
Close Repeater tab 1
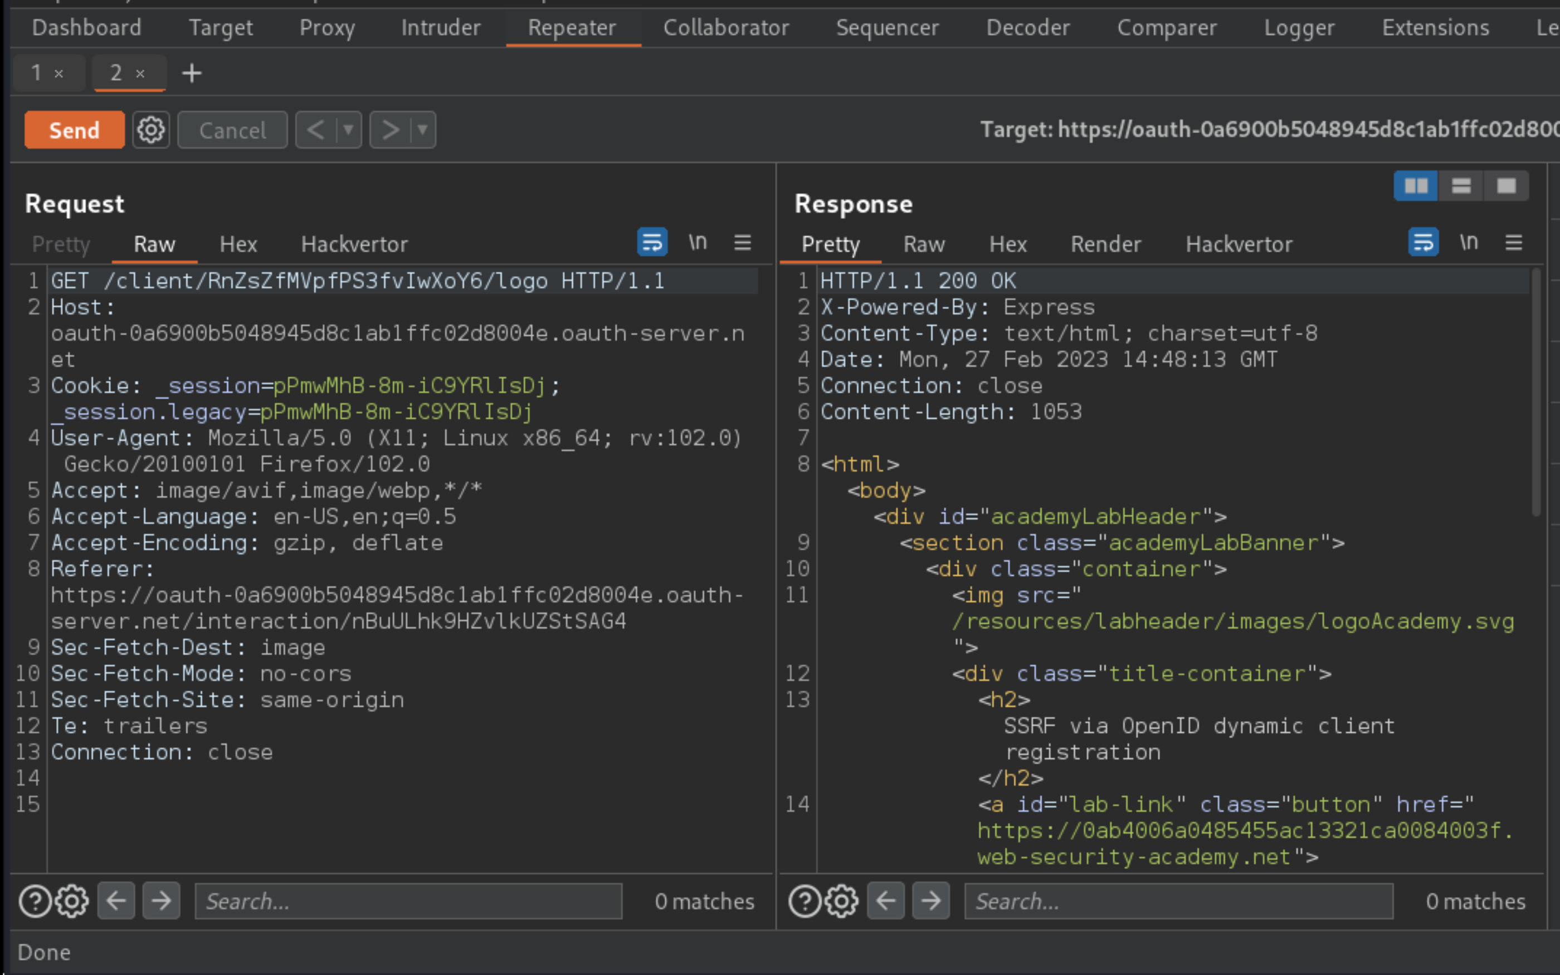58,74
